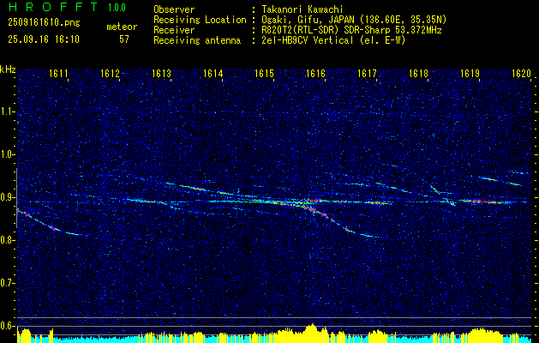
Task: Click the 0.7 kHz frequency label
Action: point(7,283)
